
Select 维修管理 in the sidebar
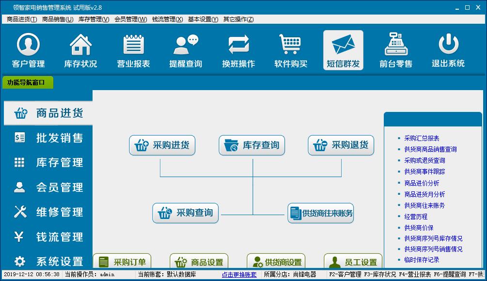coord(48,212)
